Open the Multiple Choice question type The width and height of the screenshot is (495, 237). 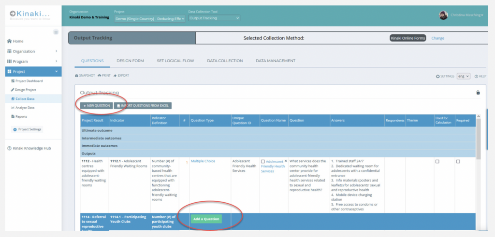(203, 161)
